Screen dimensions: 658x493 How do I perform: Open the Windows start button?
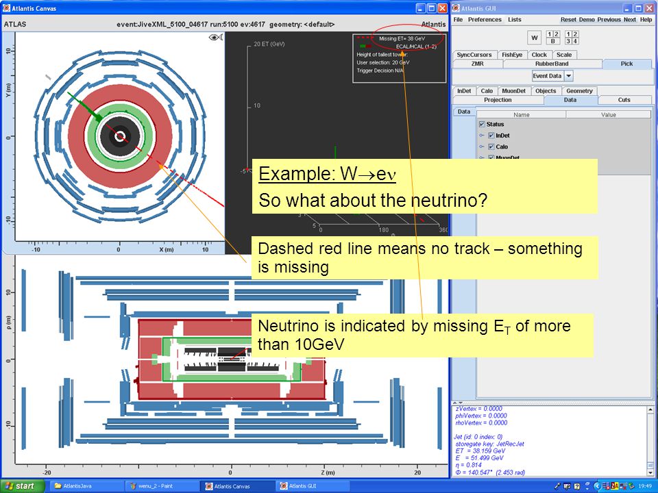click(22, 486)
